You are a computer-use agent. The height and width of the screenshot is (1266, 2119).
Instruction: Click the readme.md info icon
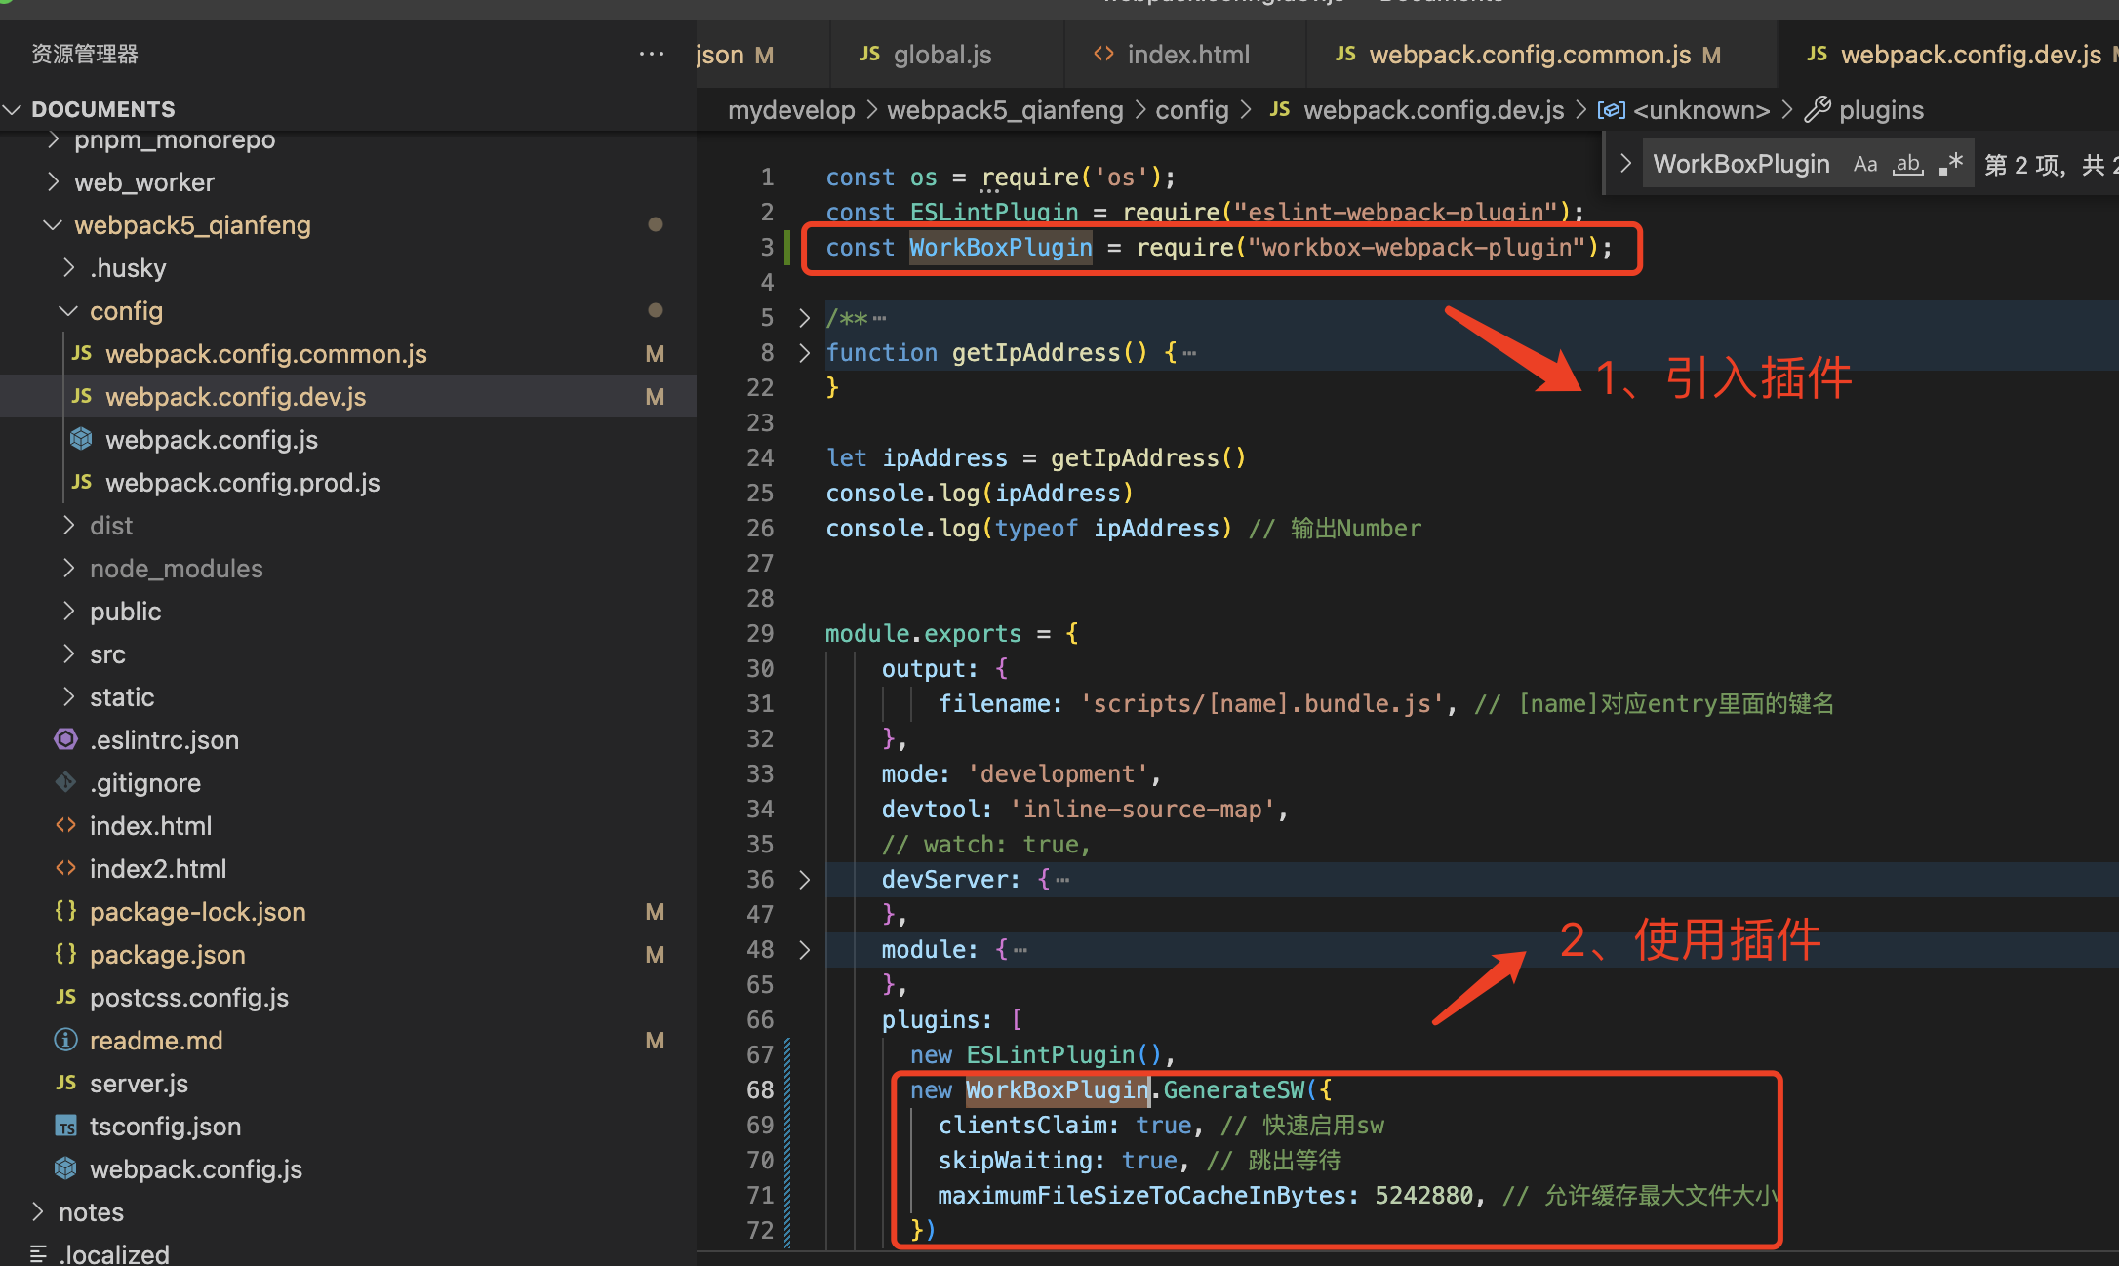coord(65,1040)
